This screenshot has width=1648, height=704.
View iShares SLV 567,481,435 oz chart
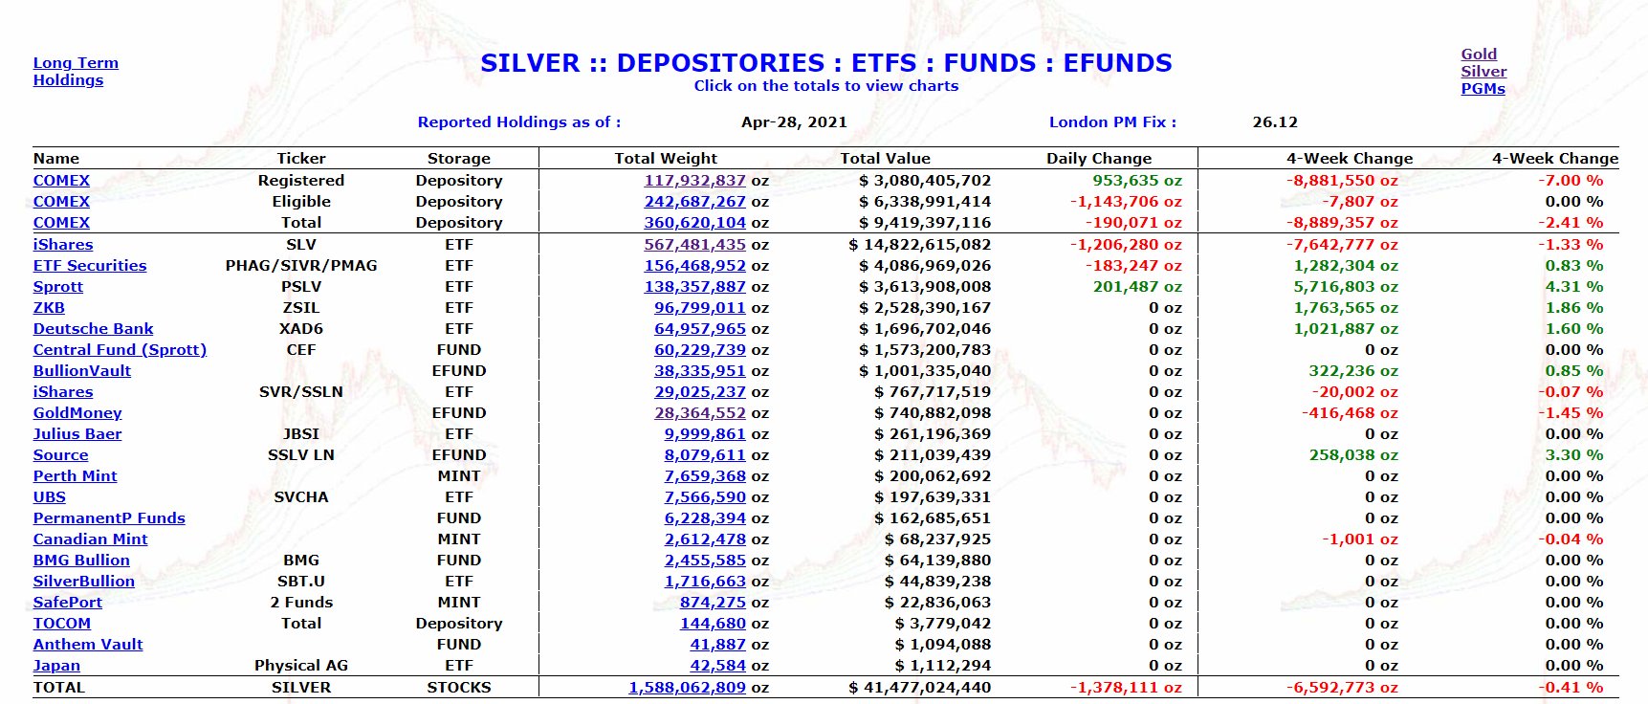pyautogui.click(x=694, y=245)
